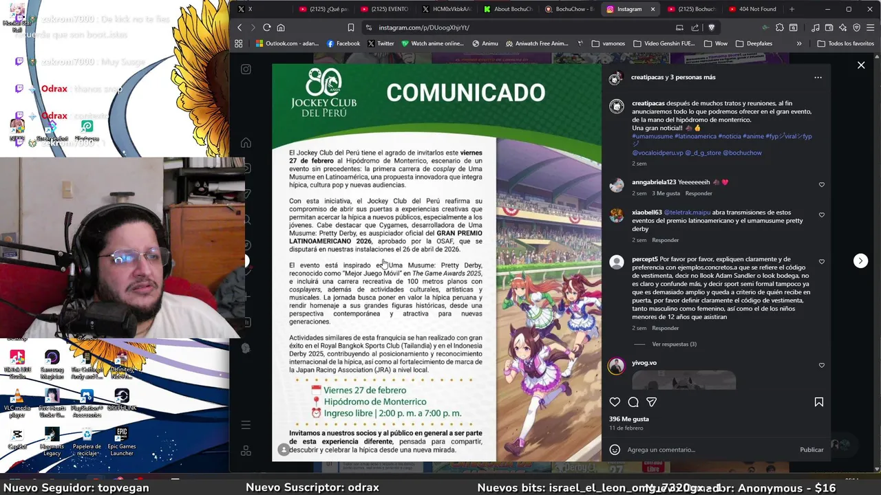
Task: Open the '396 Me gusta' likes list
Action: (x=629, y=419)
